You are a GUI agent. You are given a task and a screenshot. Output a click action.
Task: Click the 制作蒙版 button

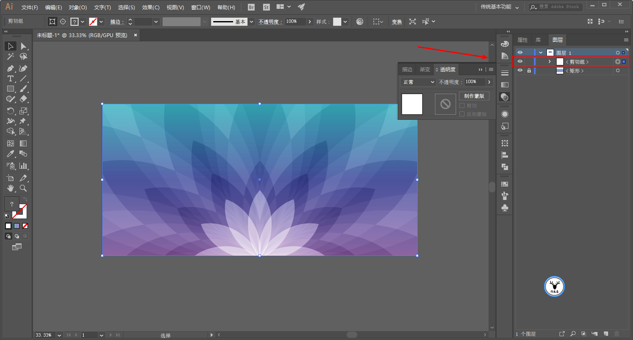(474, 96)
